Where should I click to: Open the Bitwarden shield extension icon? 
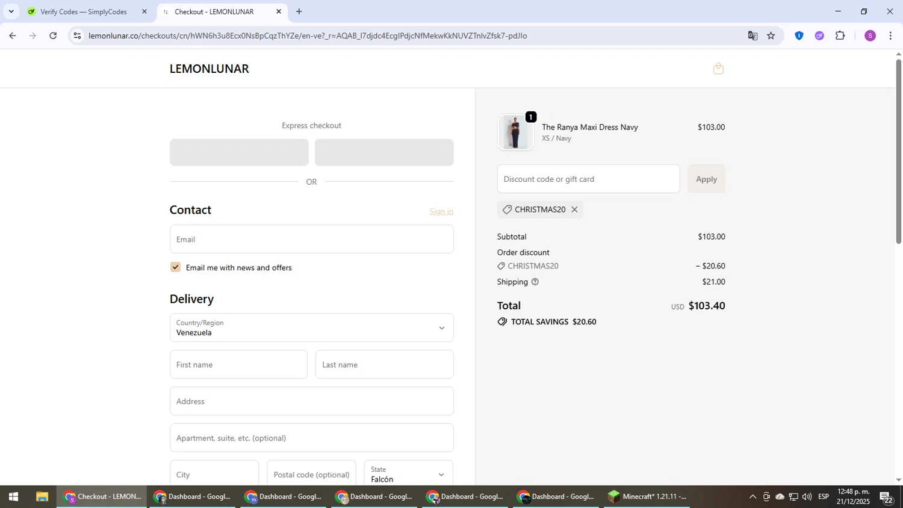(799, 36)
